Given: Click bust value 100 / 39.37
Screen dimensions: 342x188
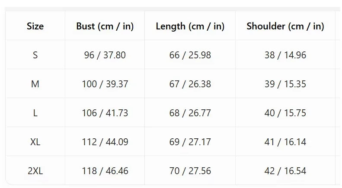Looking at the screenshot, I should (105, 84).
